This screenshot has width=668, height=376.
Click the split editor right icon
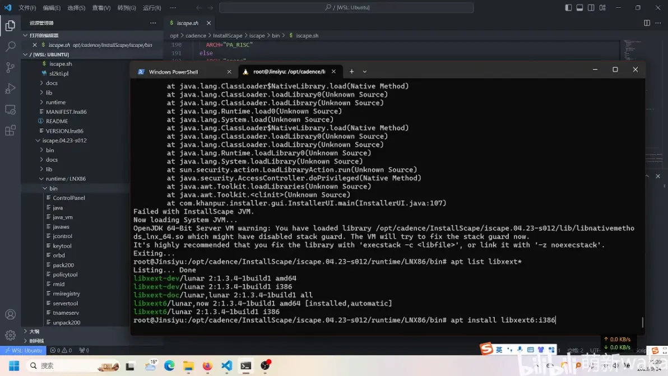coord(647,23)
